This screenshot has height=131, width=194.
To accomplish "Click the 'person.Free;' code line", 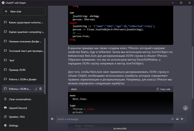I will [81, 36].
